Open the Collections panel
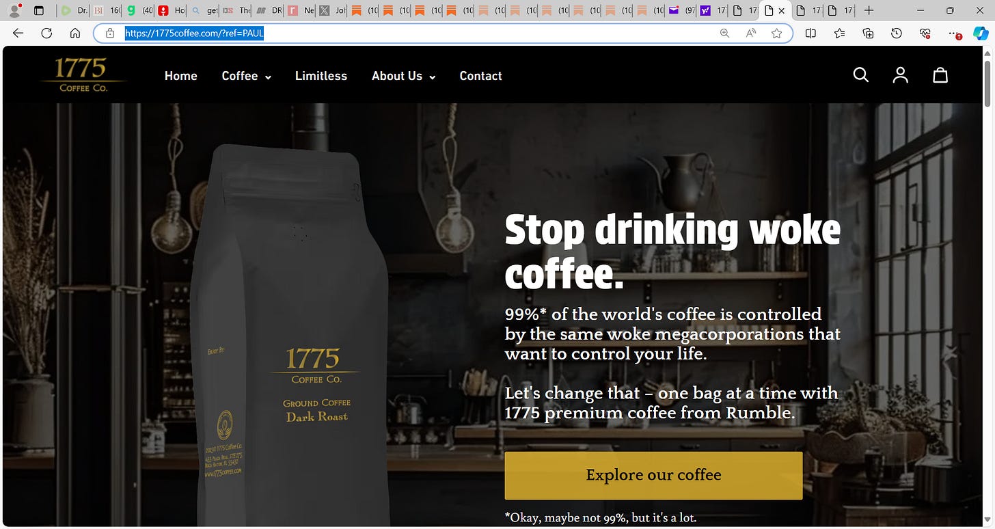This screenshot has height=529, width=995. point(868,33)
